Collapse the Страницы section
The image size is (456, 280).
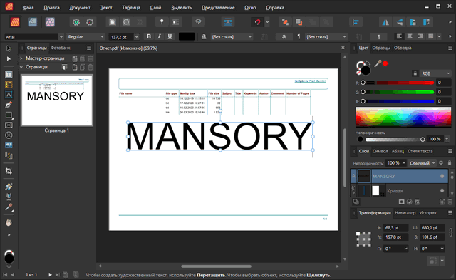[x=21, y=67]
